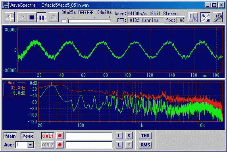Click the round Record button
This screenshot has height=152, width=227.
[54, 17]
